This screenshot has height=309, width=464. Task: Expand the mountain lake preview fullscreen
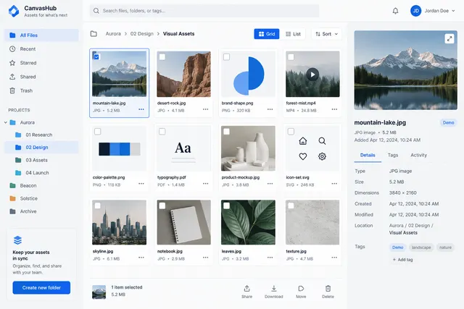click(449, 38)
